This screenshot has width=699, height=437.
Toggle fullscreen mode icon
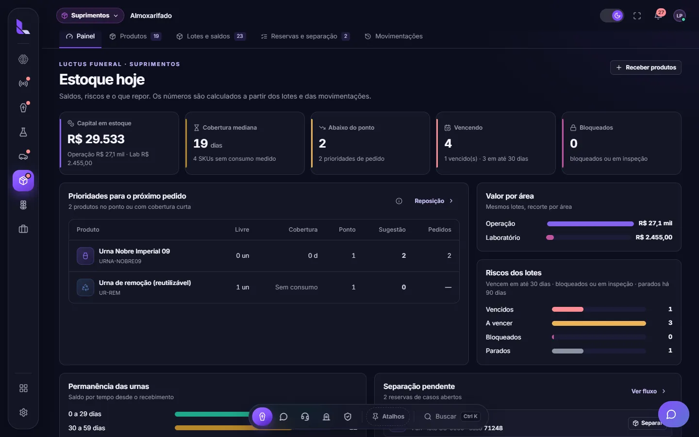pyautogui.click(x=637, y=16)
